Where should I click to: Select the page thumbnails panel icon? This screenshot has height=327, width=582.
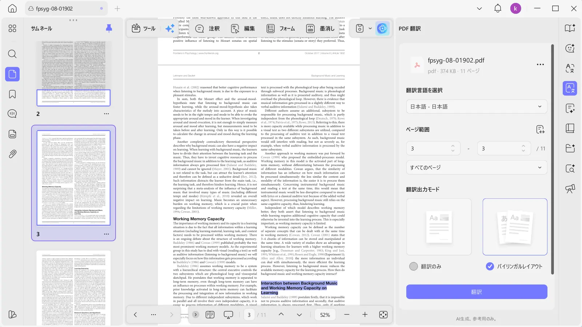click(x=12, y=74)
